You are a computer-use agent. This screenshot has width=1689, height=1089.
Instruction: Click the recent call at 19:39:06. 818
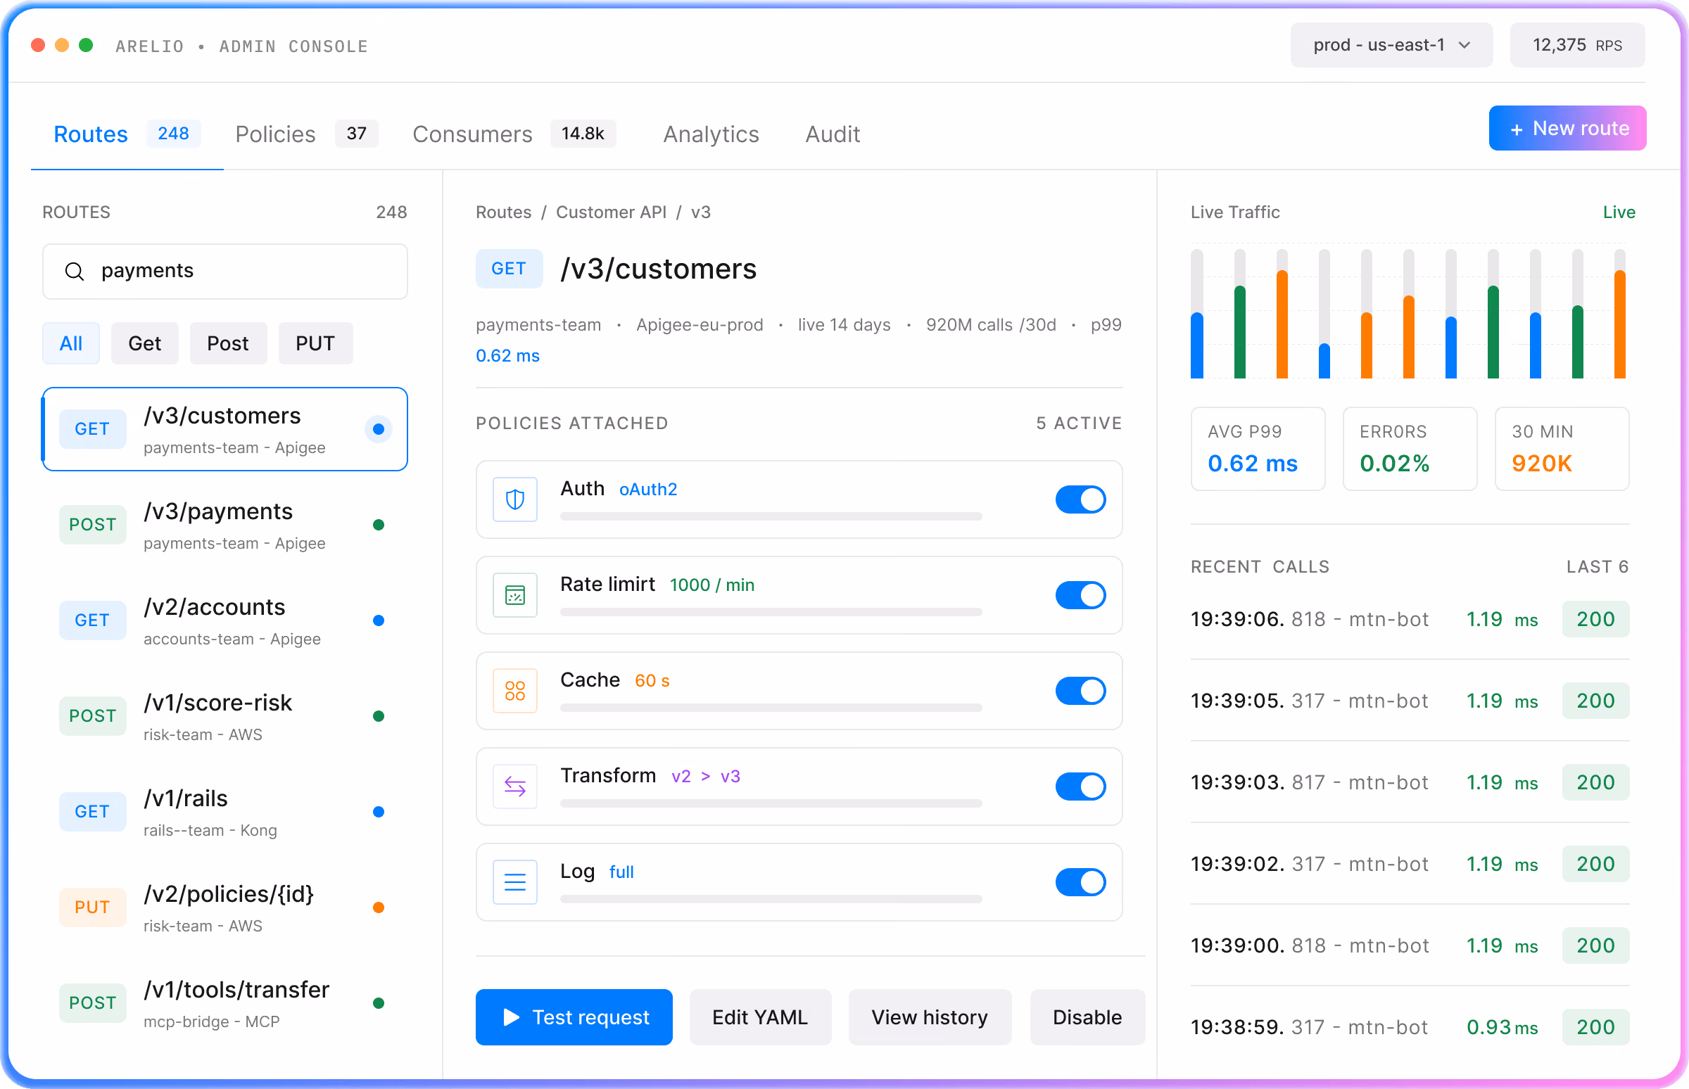[1410, 620]
